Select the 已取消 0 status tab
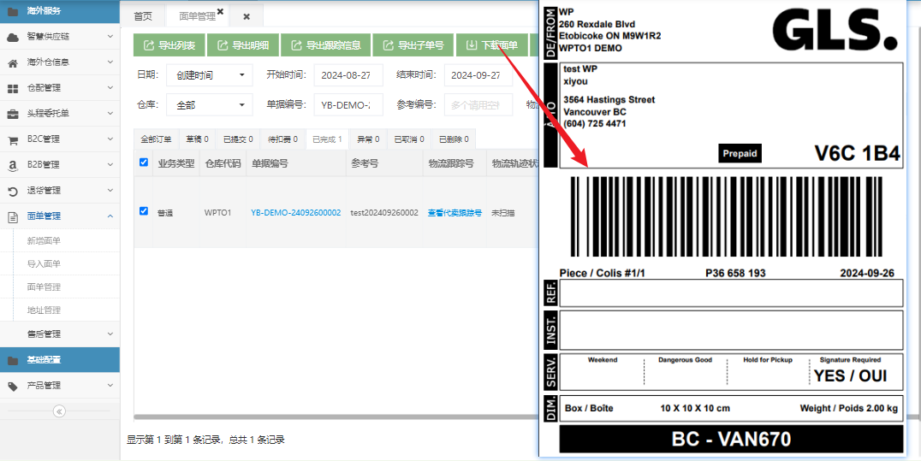The image size is (921, 461). (409, 139)
